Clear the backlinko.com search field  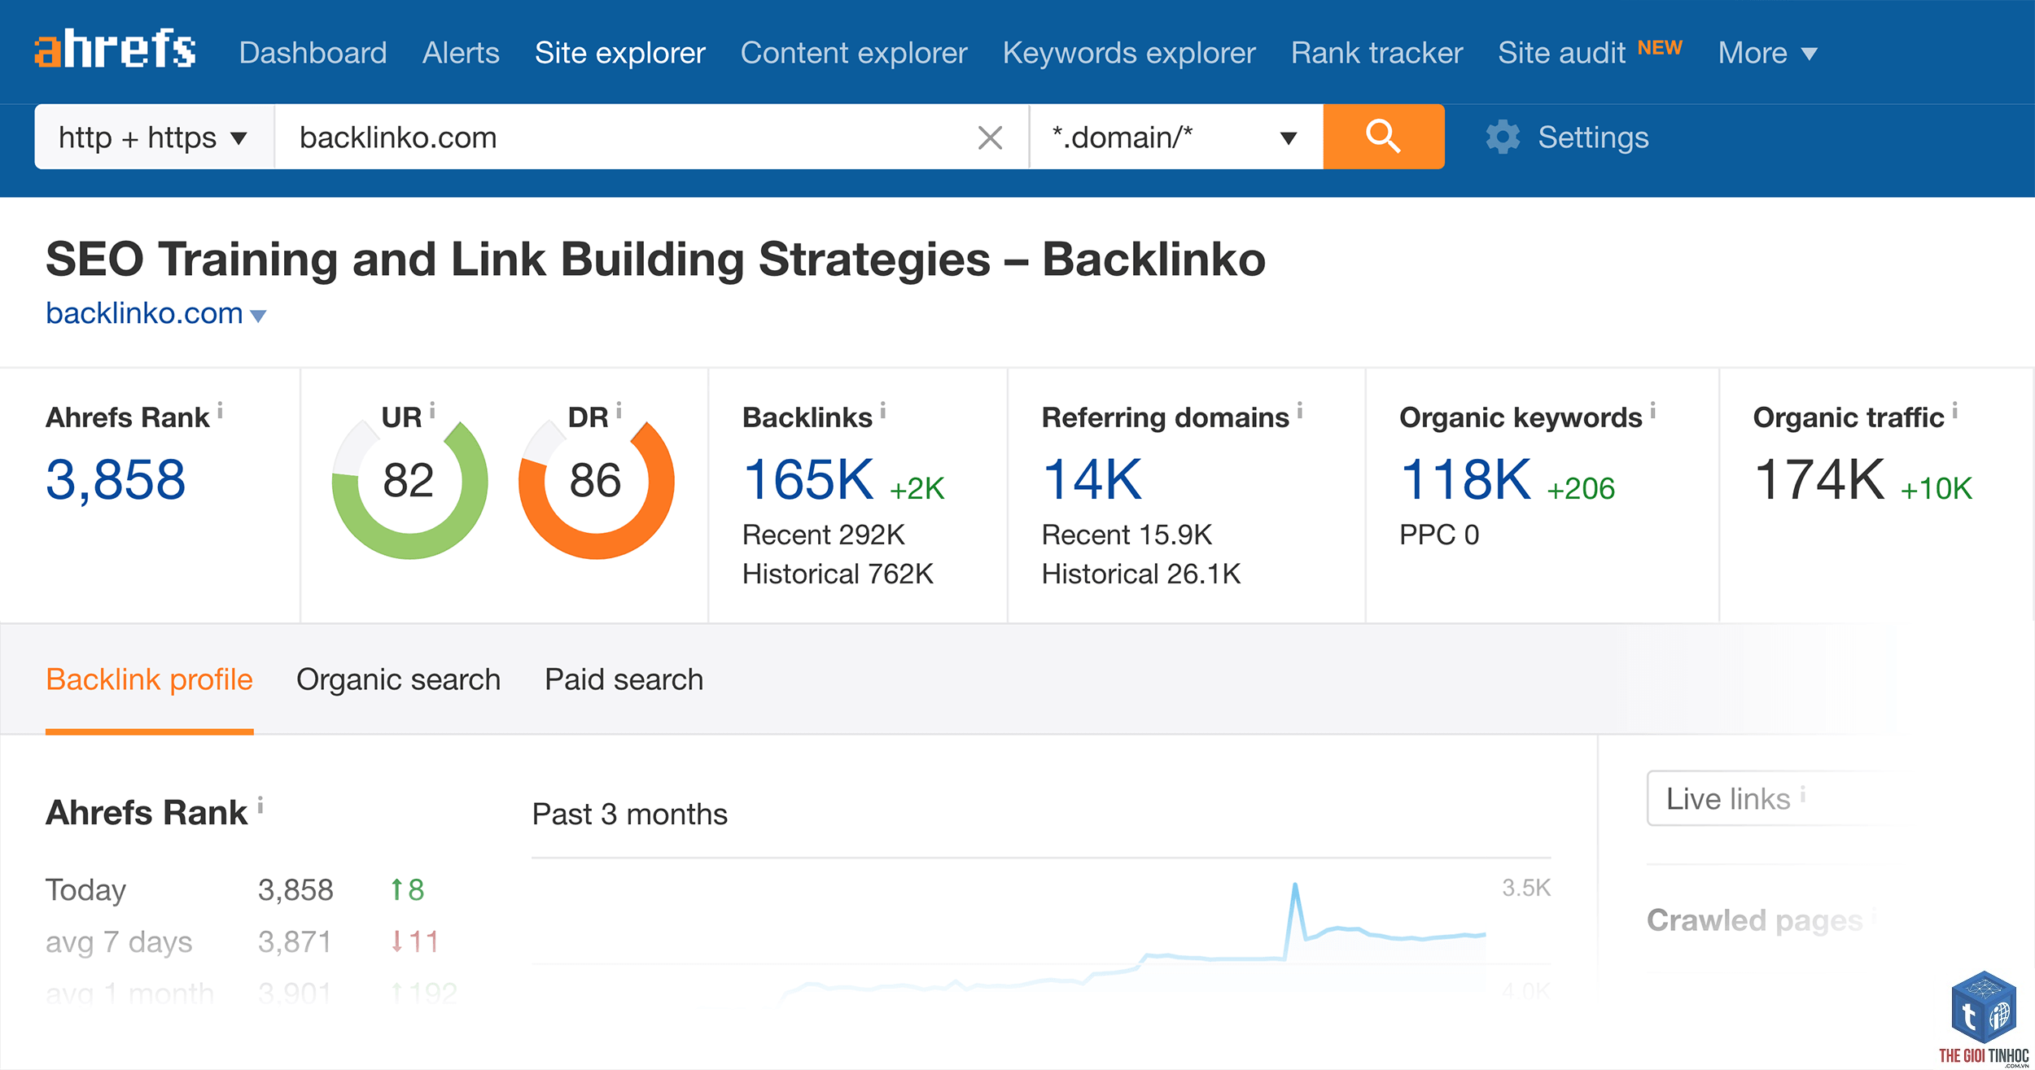(990, 138)
